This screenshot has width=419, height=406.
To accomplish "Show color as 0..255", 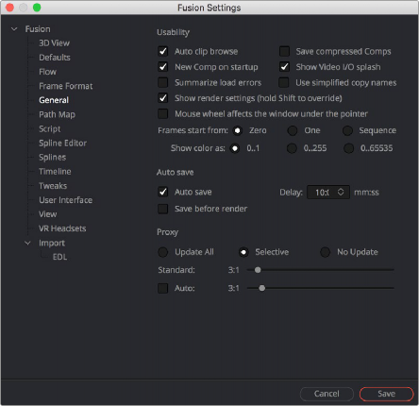I will (x=292, y=148).
